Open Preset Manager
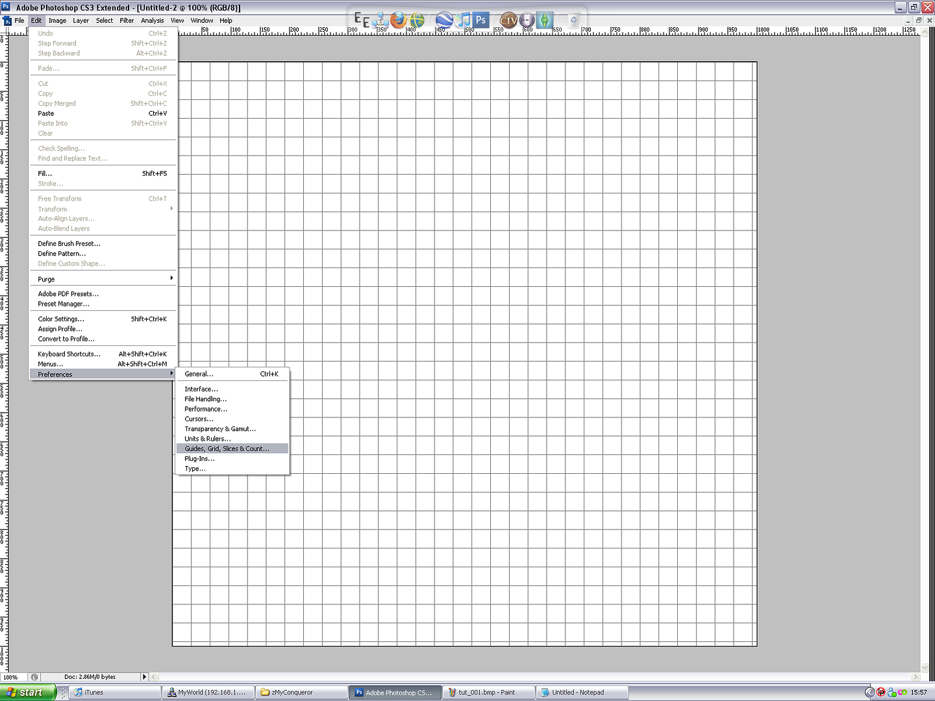Screen dimensions: 935x701 tap(103, 304)
